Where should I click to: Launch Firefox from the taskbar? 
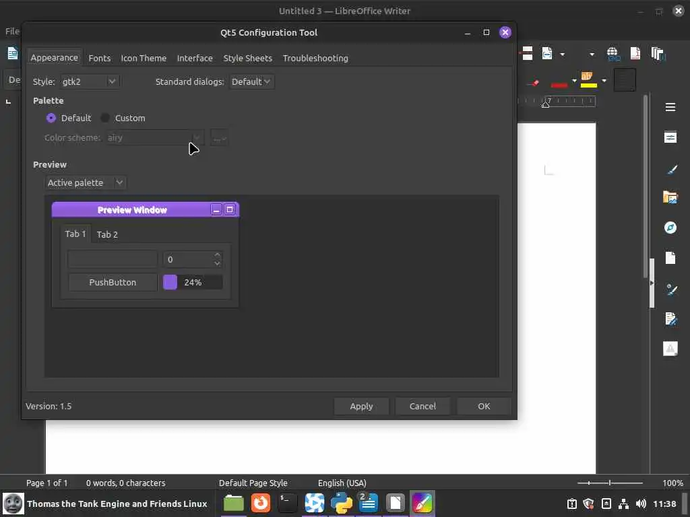click(x=261, y=504)
